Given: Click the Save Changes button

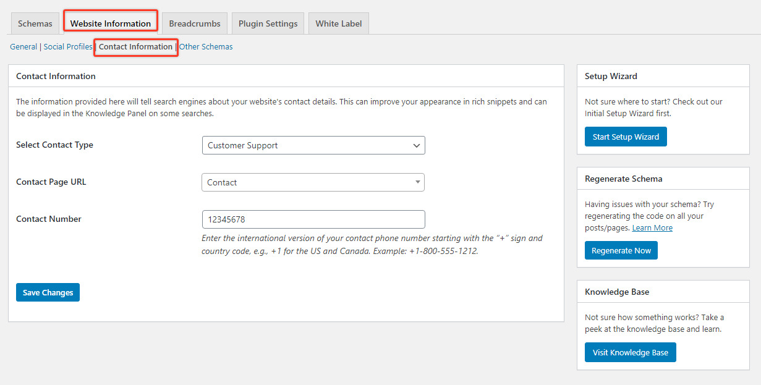Looking at the screenshot, I should [x=48, y=292].
